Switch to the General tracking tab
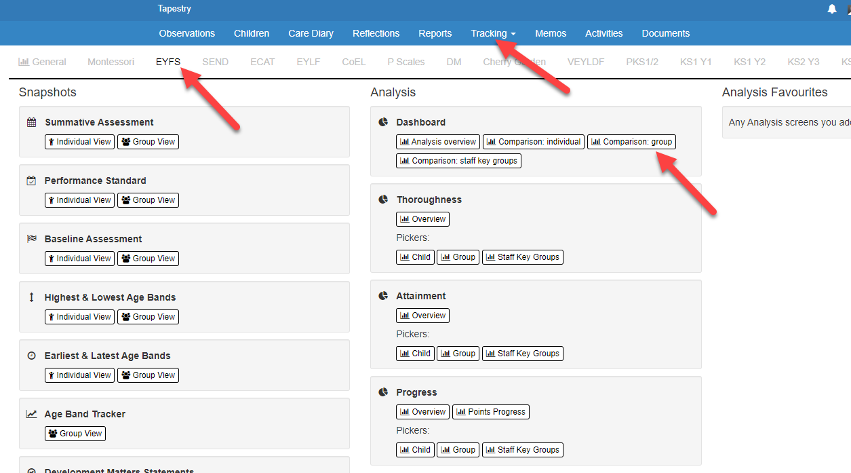Screen dimensions: 851x473 coord(43,62)
